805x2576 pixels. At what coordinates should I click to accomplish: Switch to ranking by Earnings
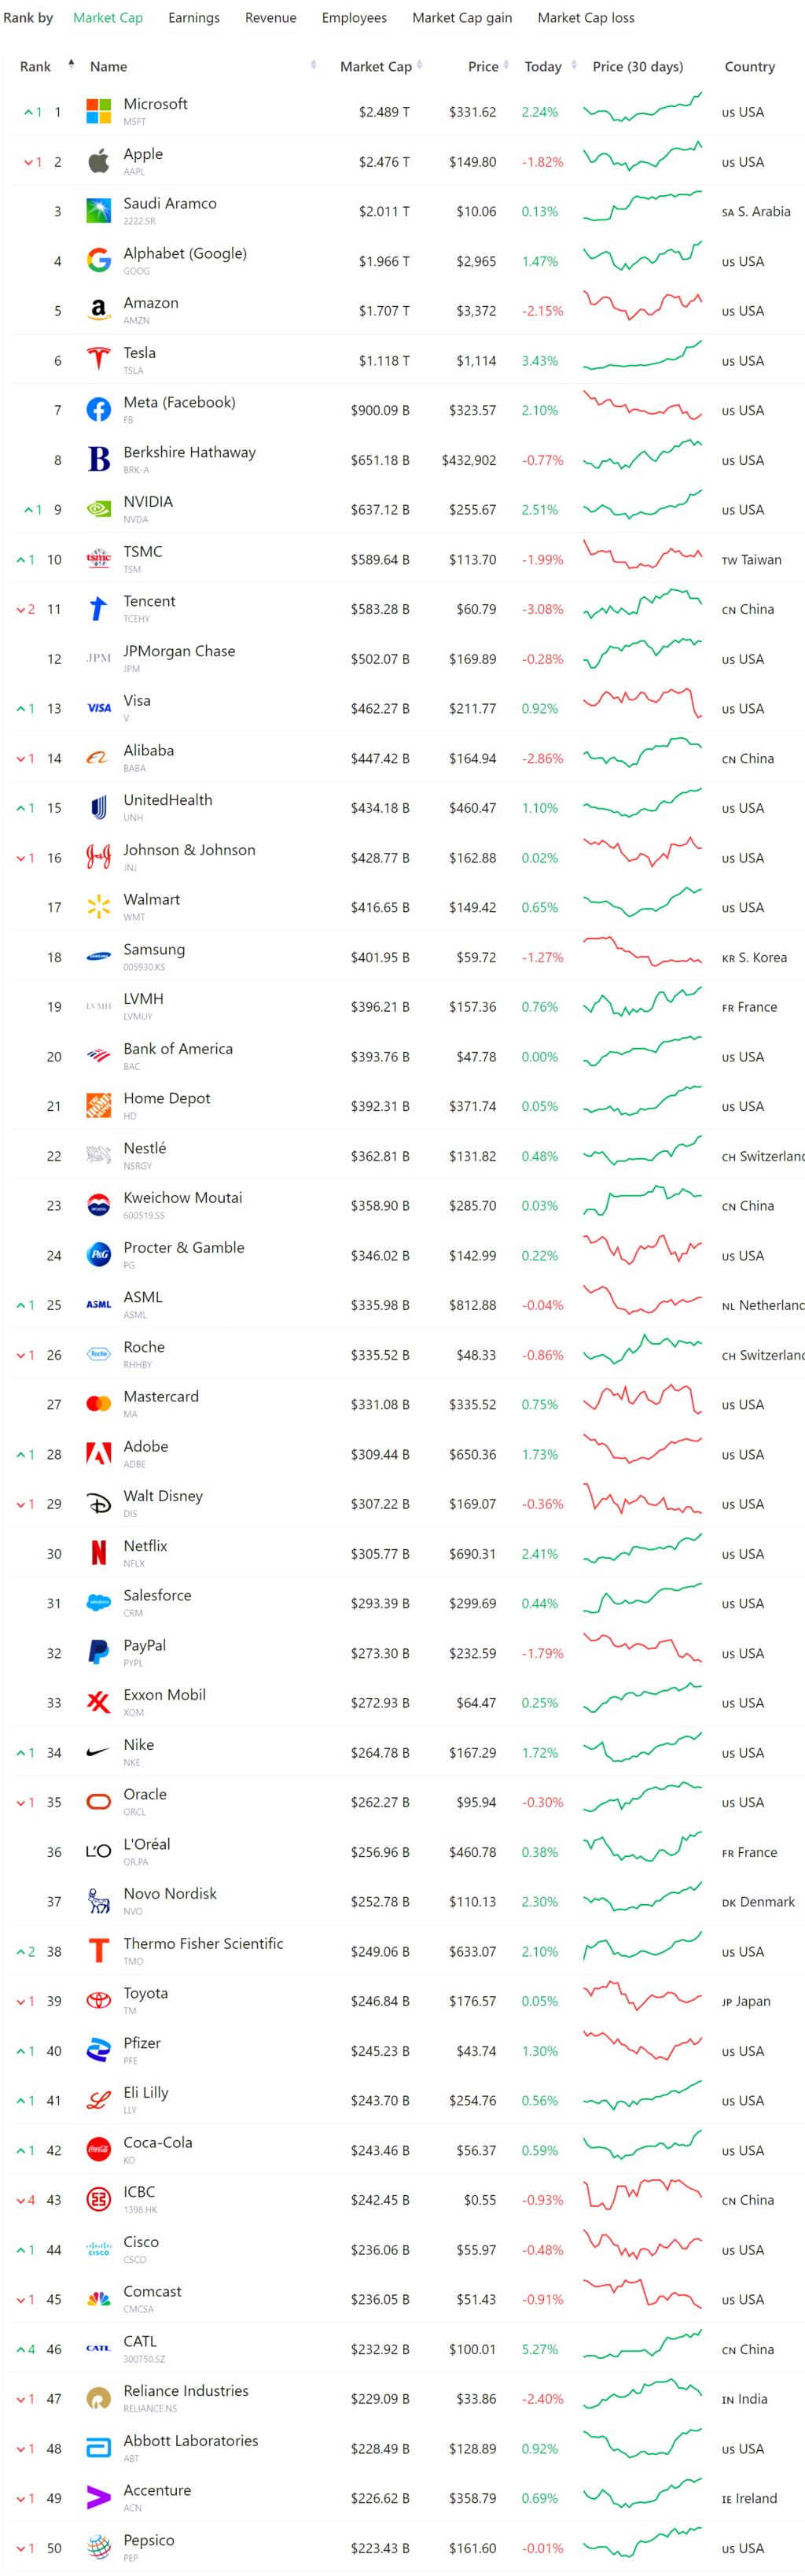pos(193,17)
